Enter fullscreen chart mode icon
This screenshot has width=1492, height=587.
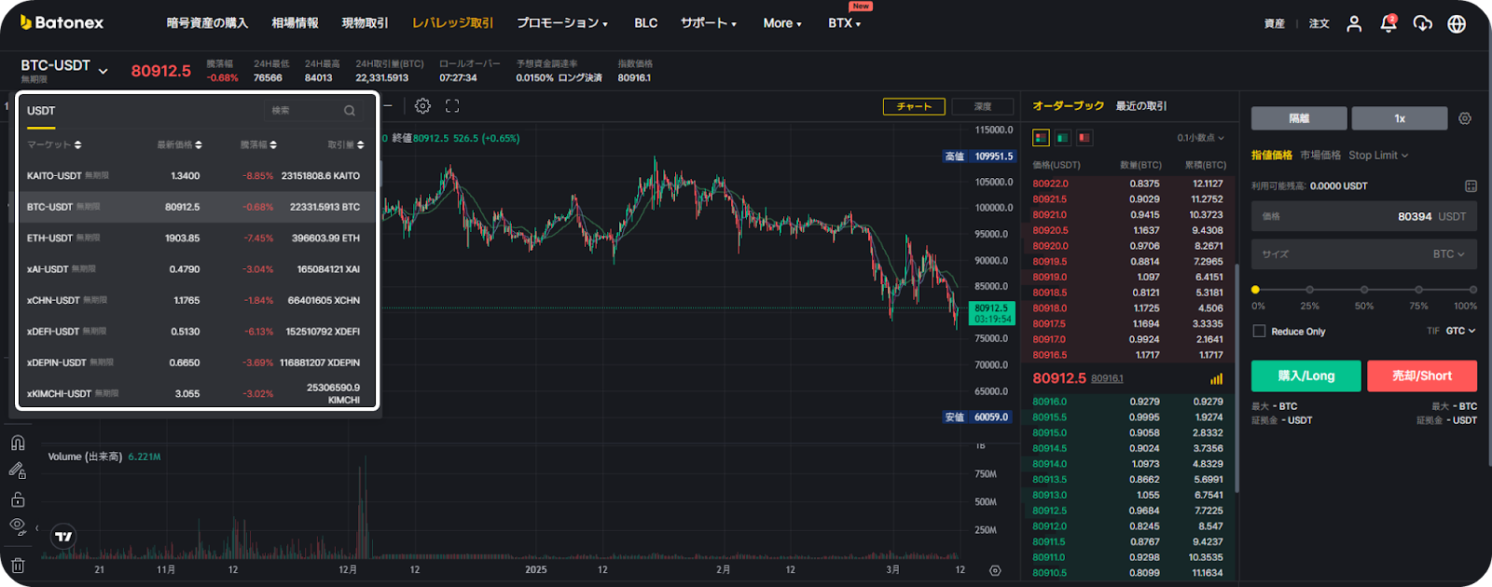[452, 106]
